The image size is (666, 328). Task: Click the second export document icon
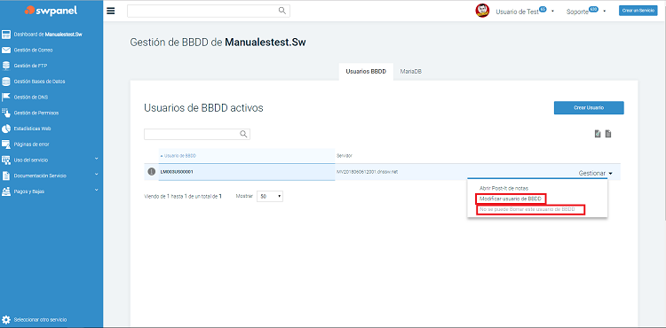pyautogui.click(x=608, y=134)
